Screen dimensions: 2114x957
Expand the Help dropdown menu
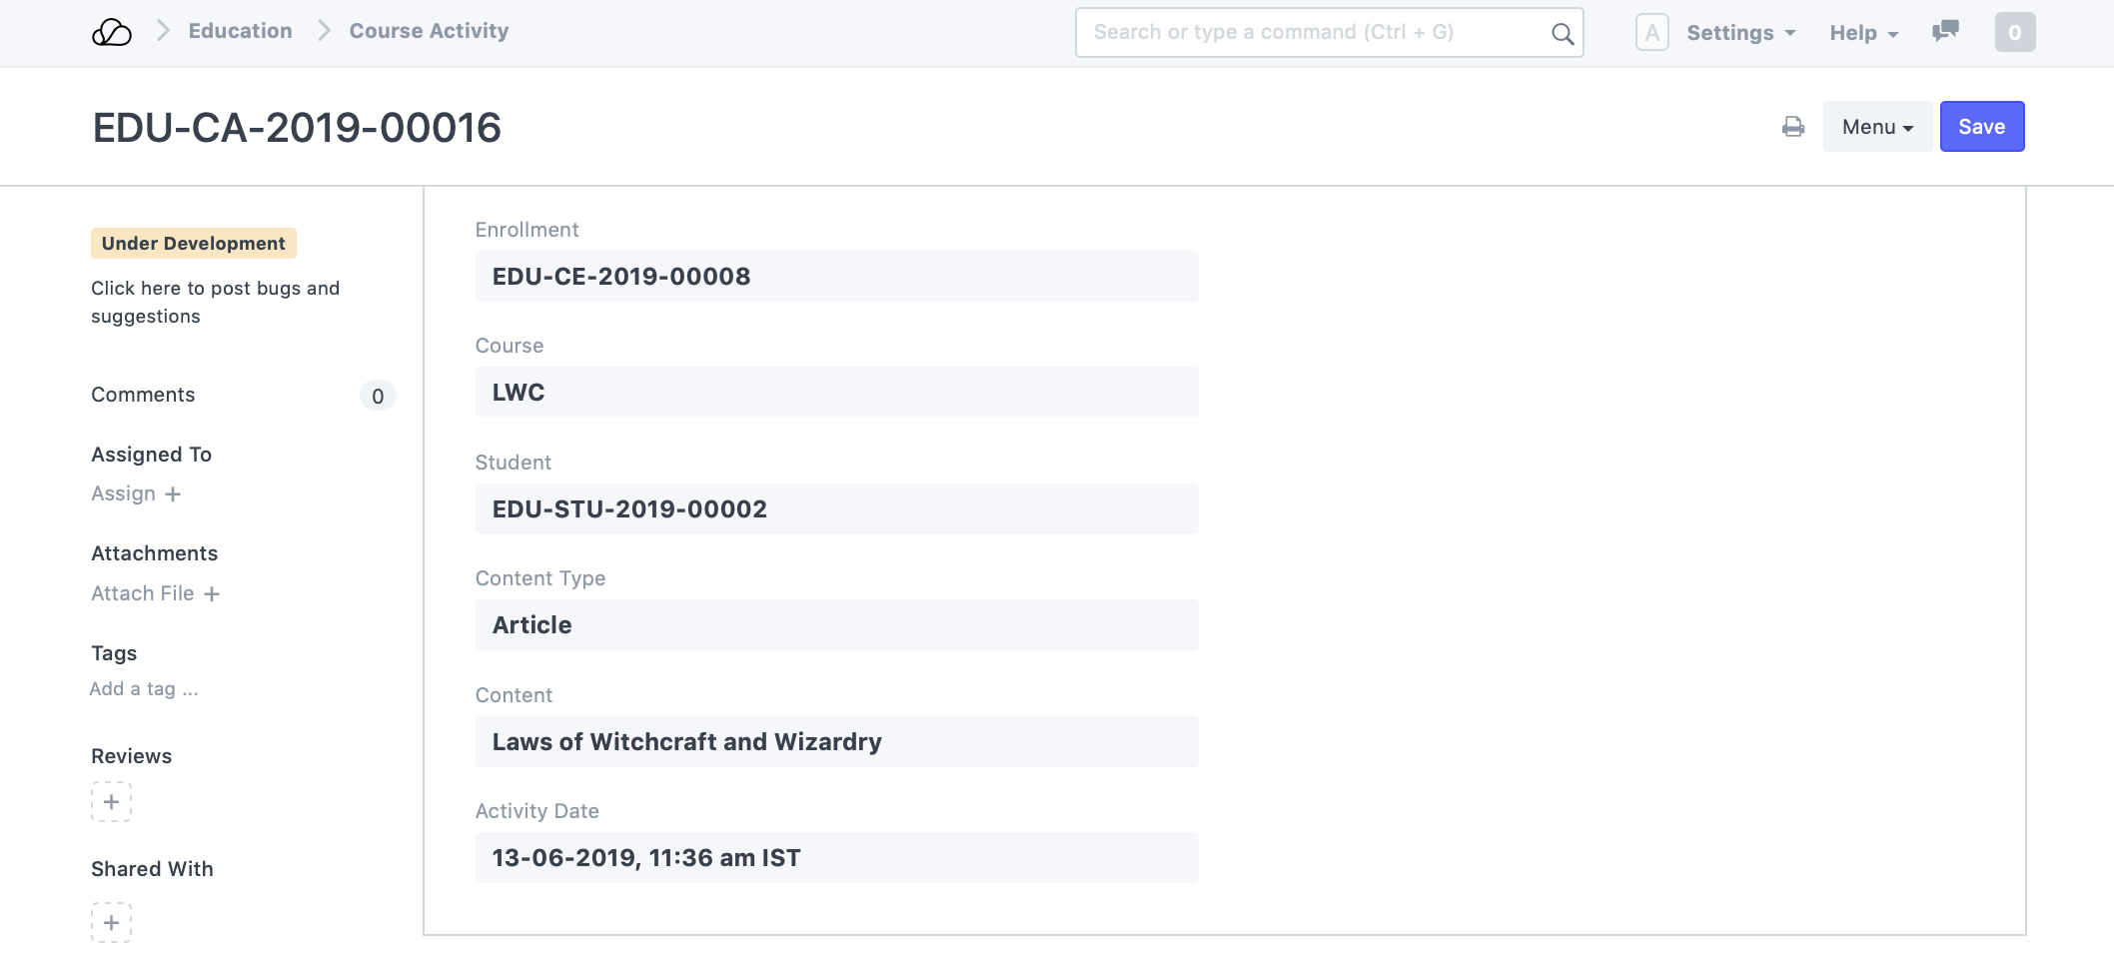[1863, 33]
